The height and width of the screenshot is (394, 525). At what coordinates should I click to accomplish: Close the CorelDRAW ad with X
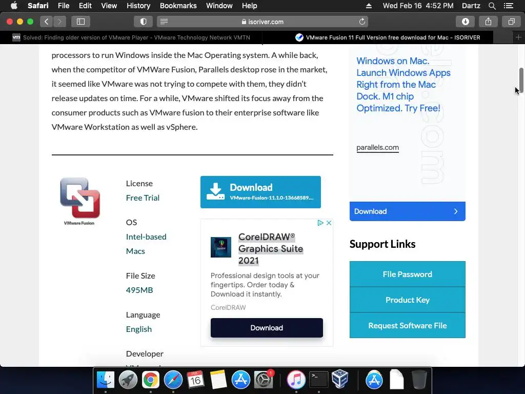(x=329, y=223)
